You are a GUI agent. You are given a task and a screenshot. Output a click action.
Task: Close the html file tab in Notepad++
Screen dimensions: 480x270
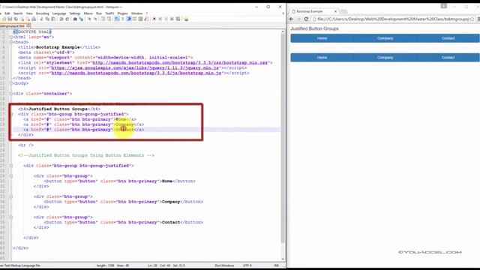coord(28,26)
